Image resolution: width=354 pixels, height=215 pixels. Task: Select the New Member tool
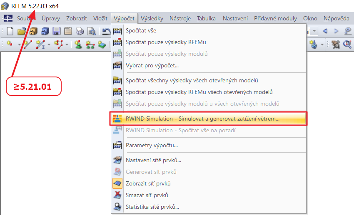(x=40, y=44)
